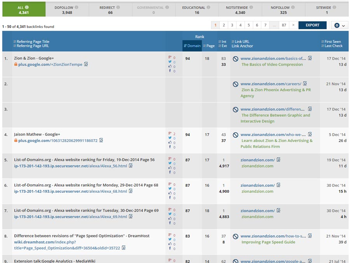
Task: Show info tooltip for REDIRECT filter
Action: (x=118, y=7)
